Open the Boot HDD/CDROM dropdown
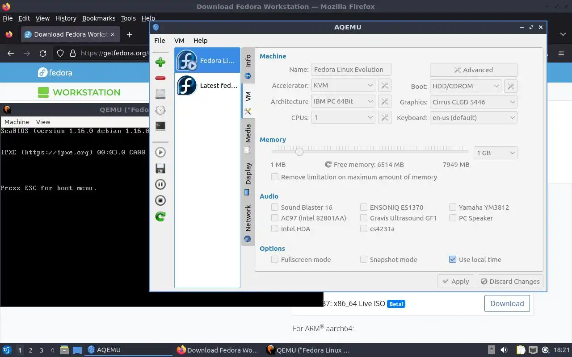This screenshot has height=357, width=572. [465, 86]
